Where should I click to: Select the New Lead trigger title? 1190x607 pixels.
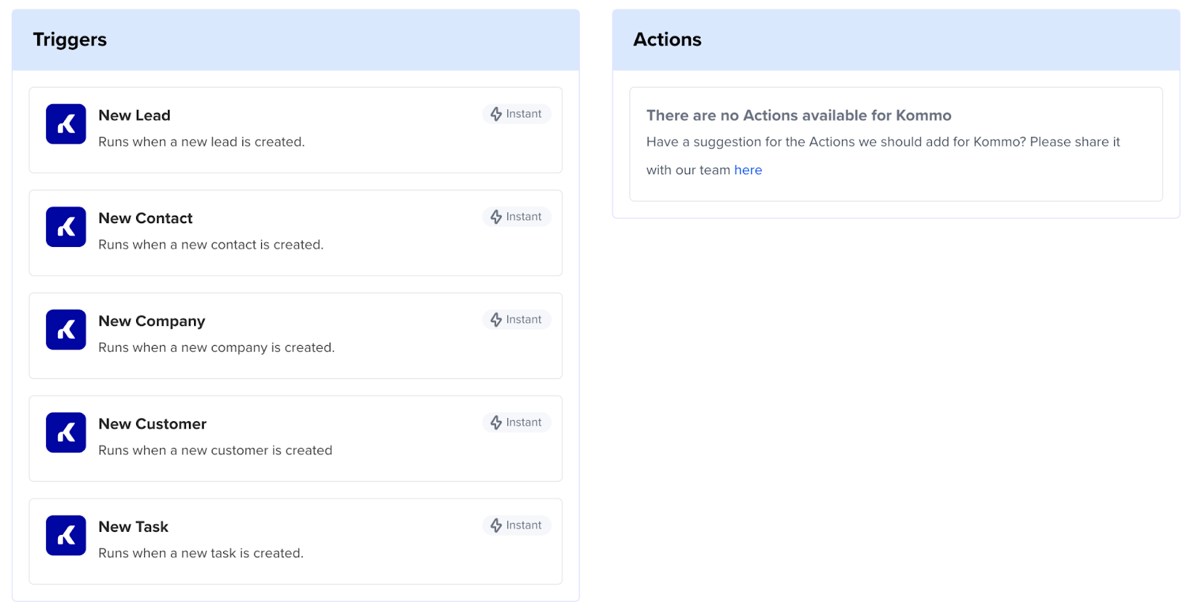click(x=135, y=115)
